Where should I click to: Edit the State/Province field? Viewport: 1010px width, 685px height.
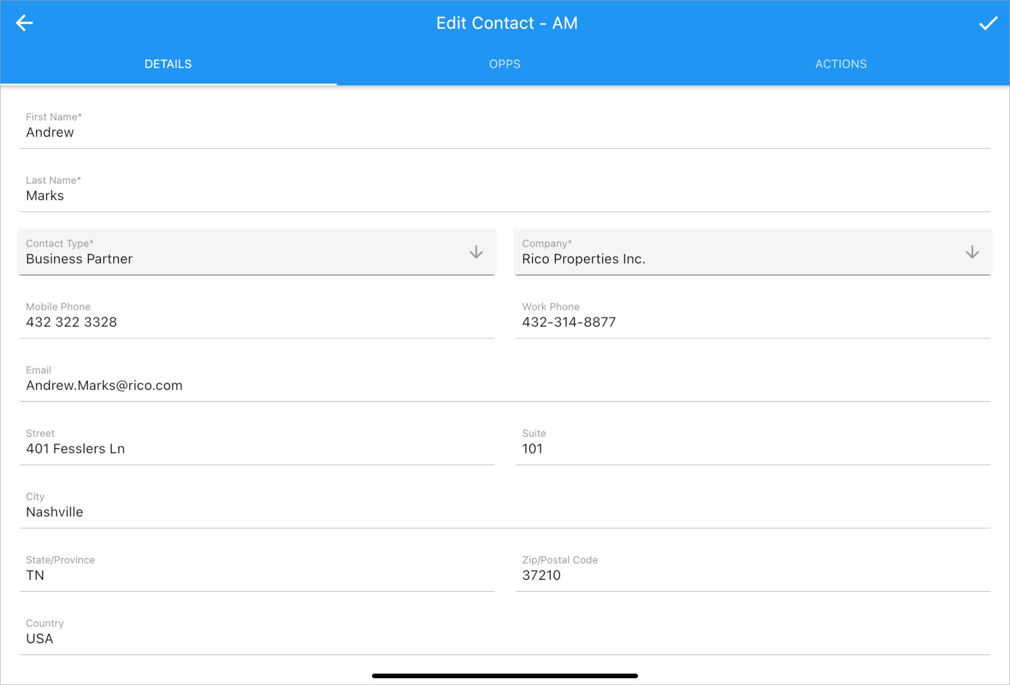(x=257, y=569)
